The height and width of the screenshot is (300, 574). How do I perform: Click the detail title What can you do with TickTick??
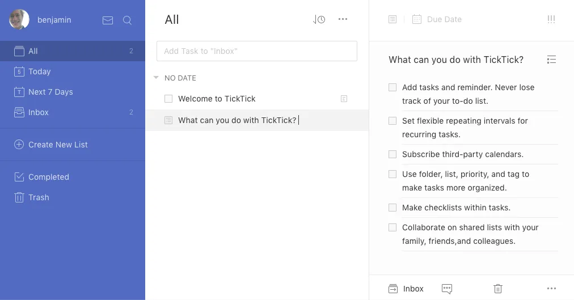456,60
